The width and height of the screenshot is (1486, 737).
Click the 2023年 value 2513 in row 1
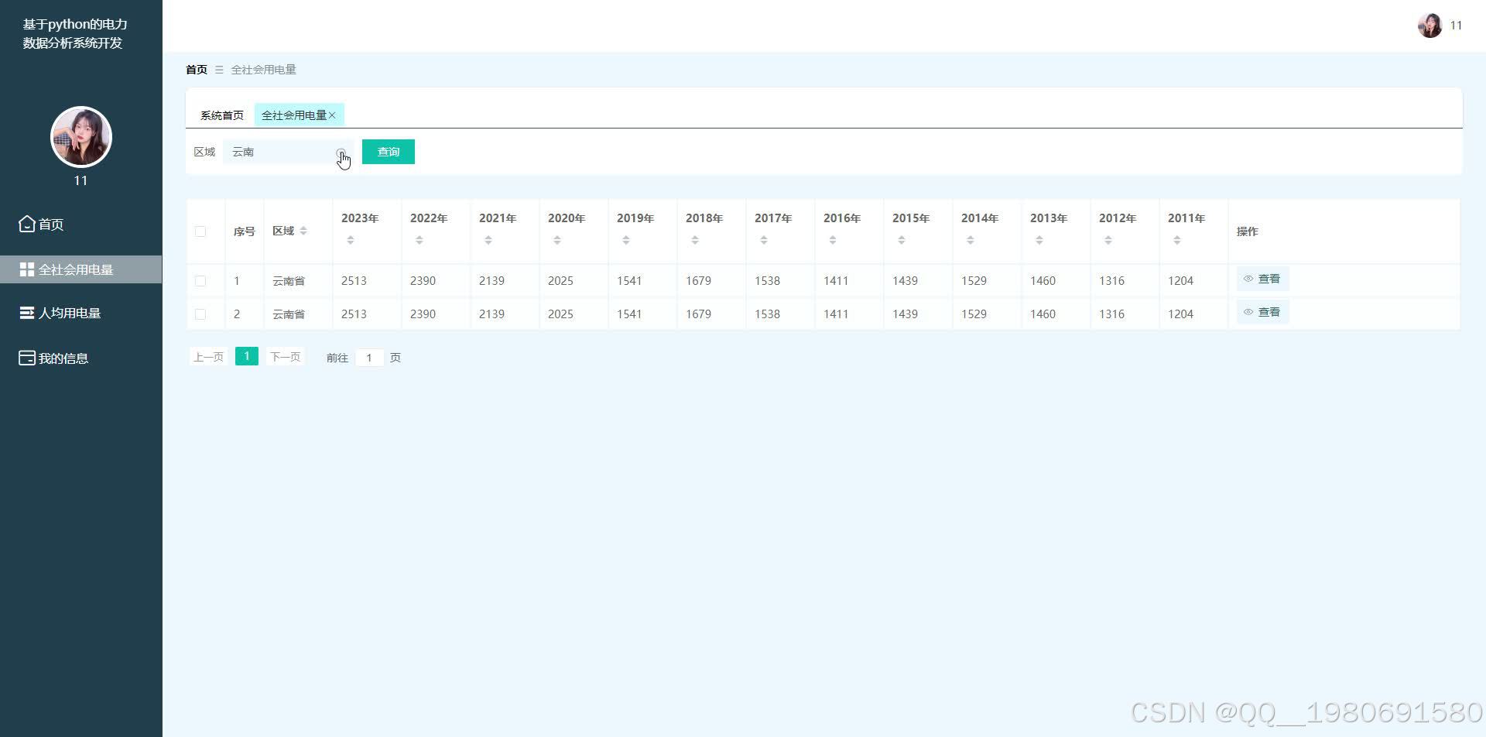click(354, 281)
